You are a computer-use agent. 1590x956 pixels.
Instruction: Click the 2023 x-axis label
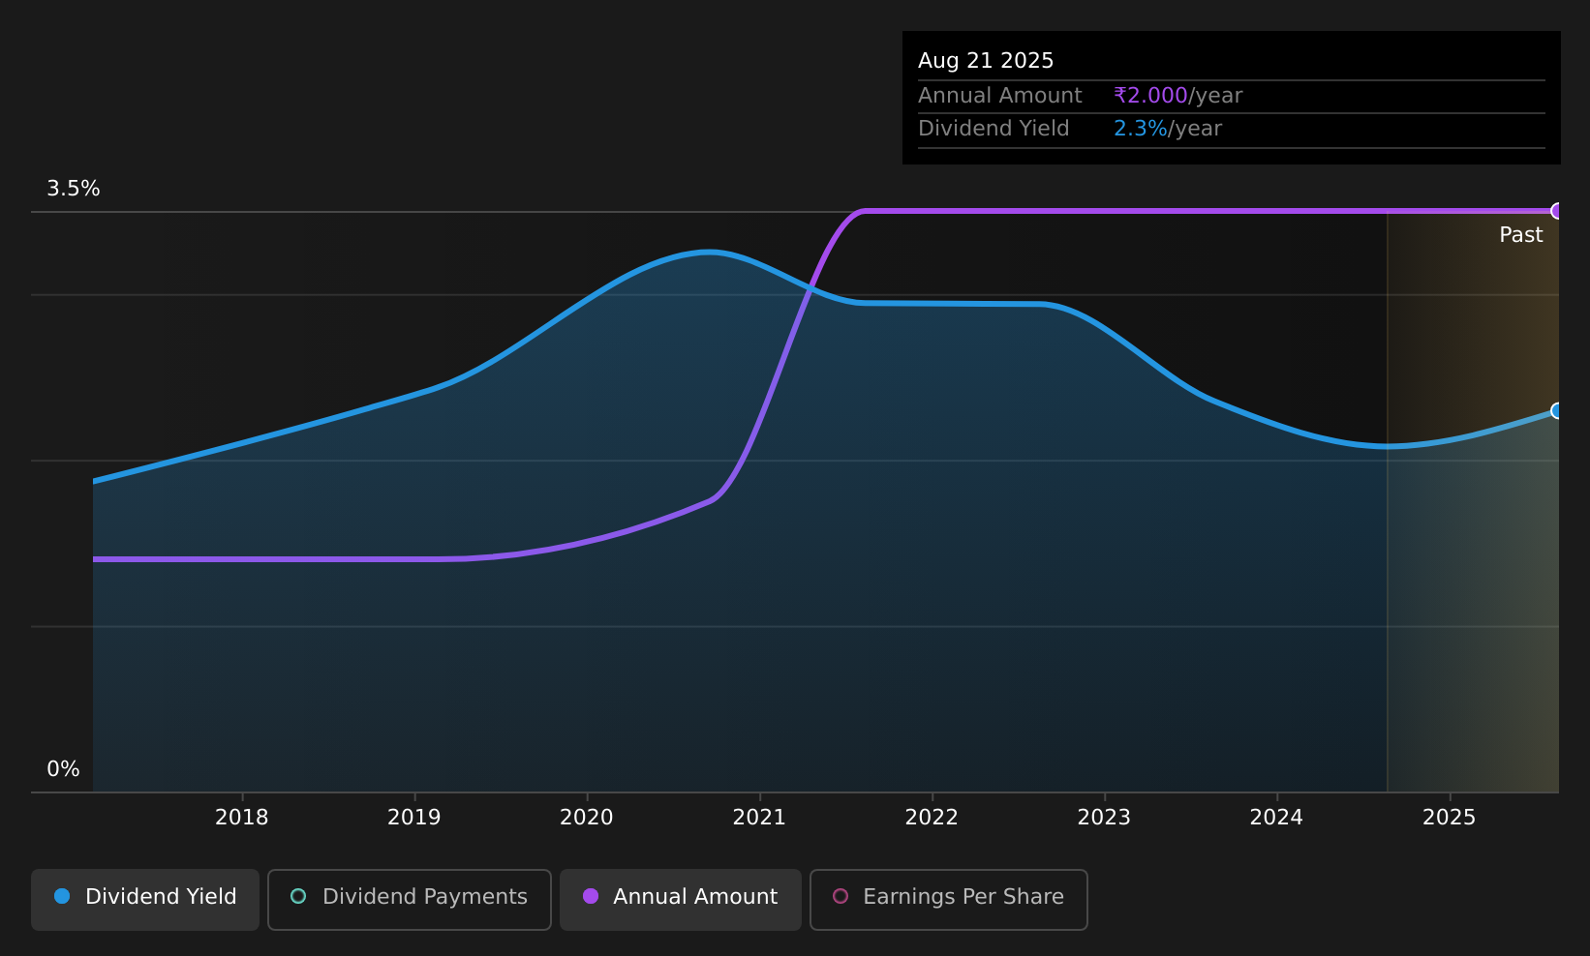click(1104, 818)
